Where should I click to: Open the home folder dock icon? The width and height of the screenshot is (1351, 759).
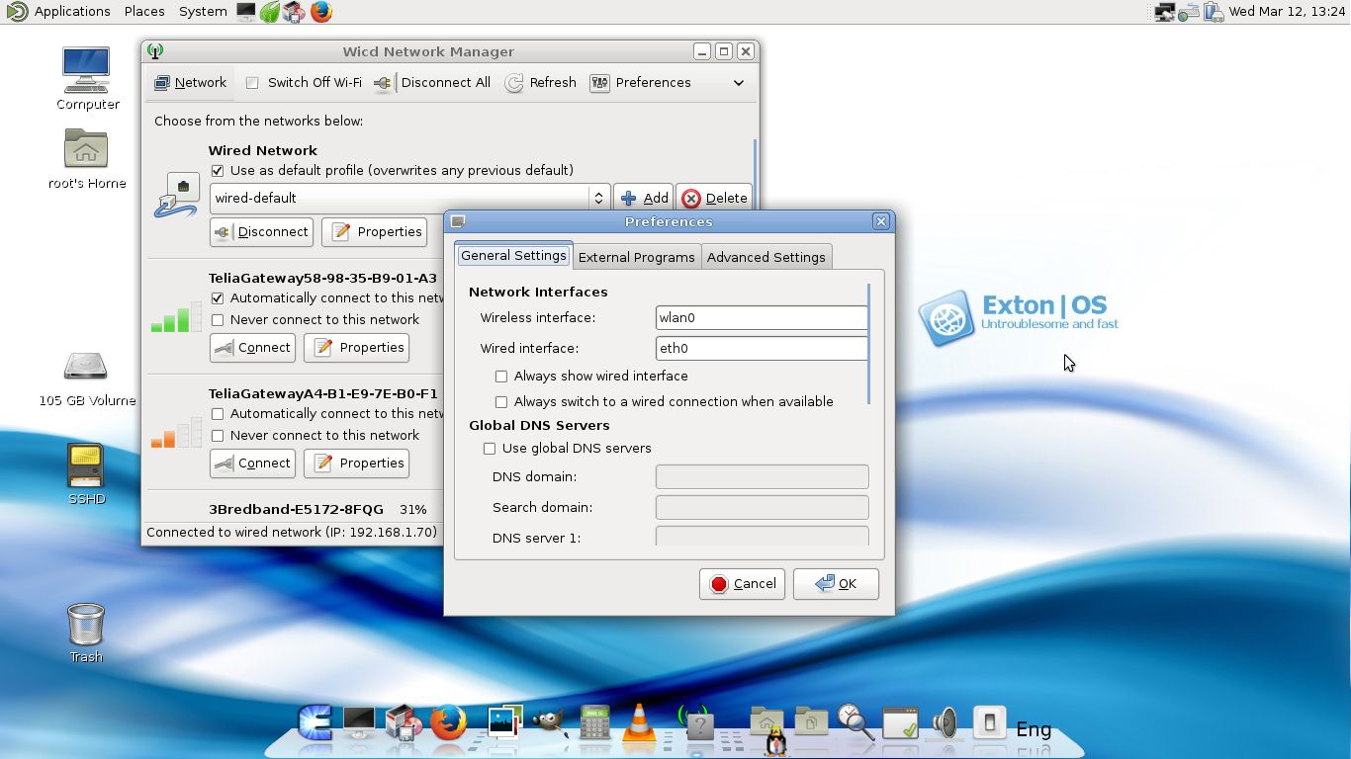point(766,722)
